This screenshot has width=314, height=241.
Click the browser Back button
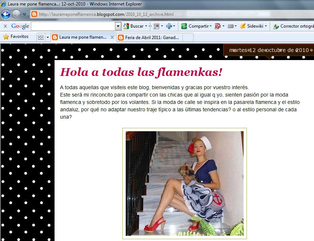point(6,14)
